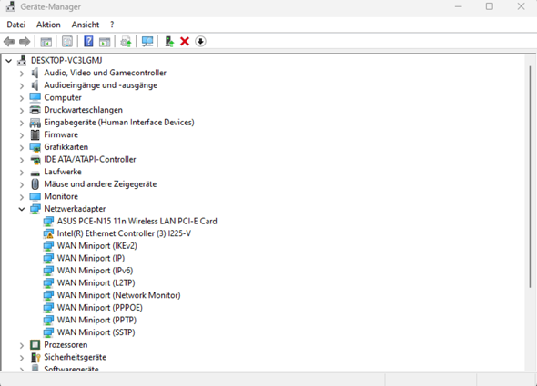Viewport: 537px width, 386px height.
Task: Click the back arrow in toolbar
Action: [x=9, y=42]
